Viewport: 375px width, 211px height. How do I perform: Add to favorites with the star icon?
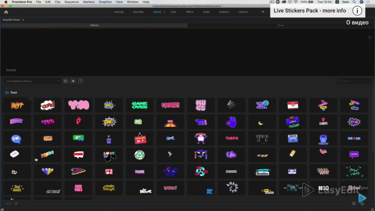65,81
